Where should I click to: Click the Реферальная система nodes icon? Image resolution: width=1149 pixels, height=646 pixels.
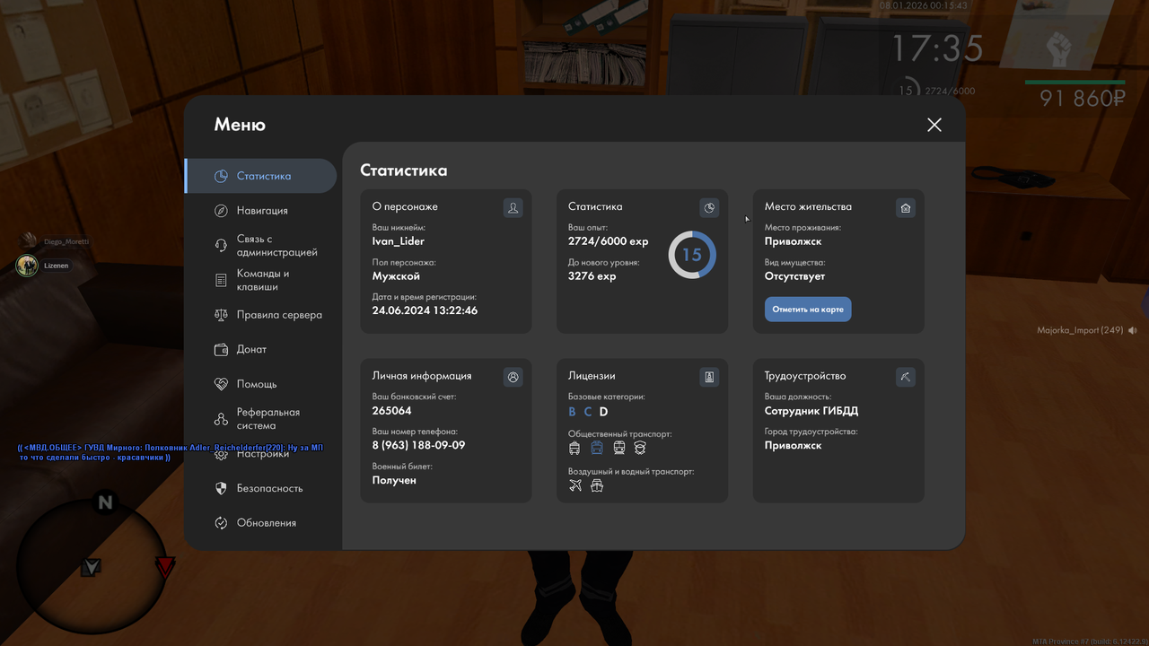click(x=221, y=419)
